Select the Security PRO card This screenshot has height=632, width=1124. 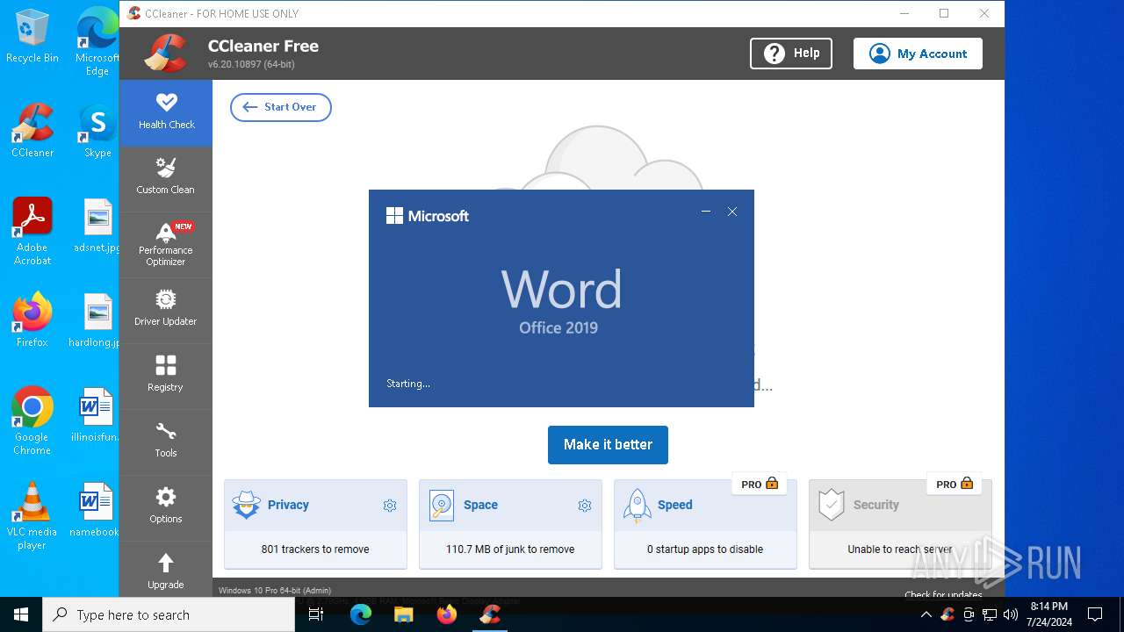coord(900,524)
